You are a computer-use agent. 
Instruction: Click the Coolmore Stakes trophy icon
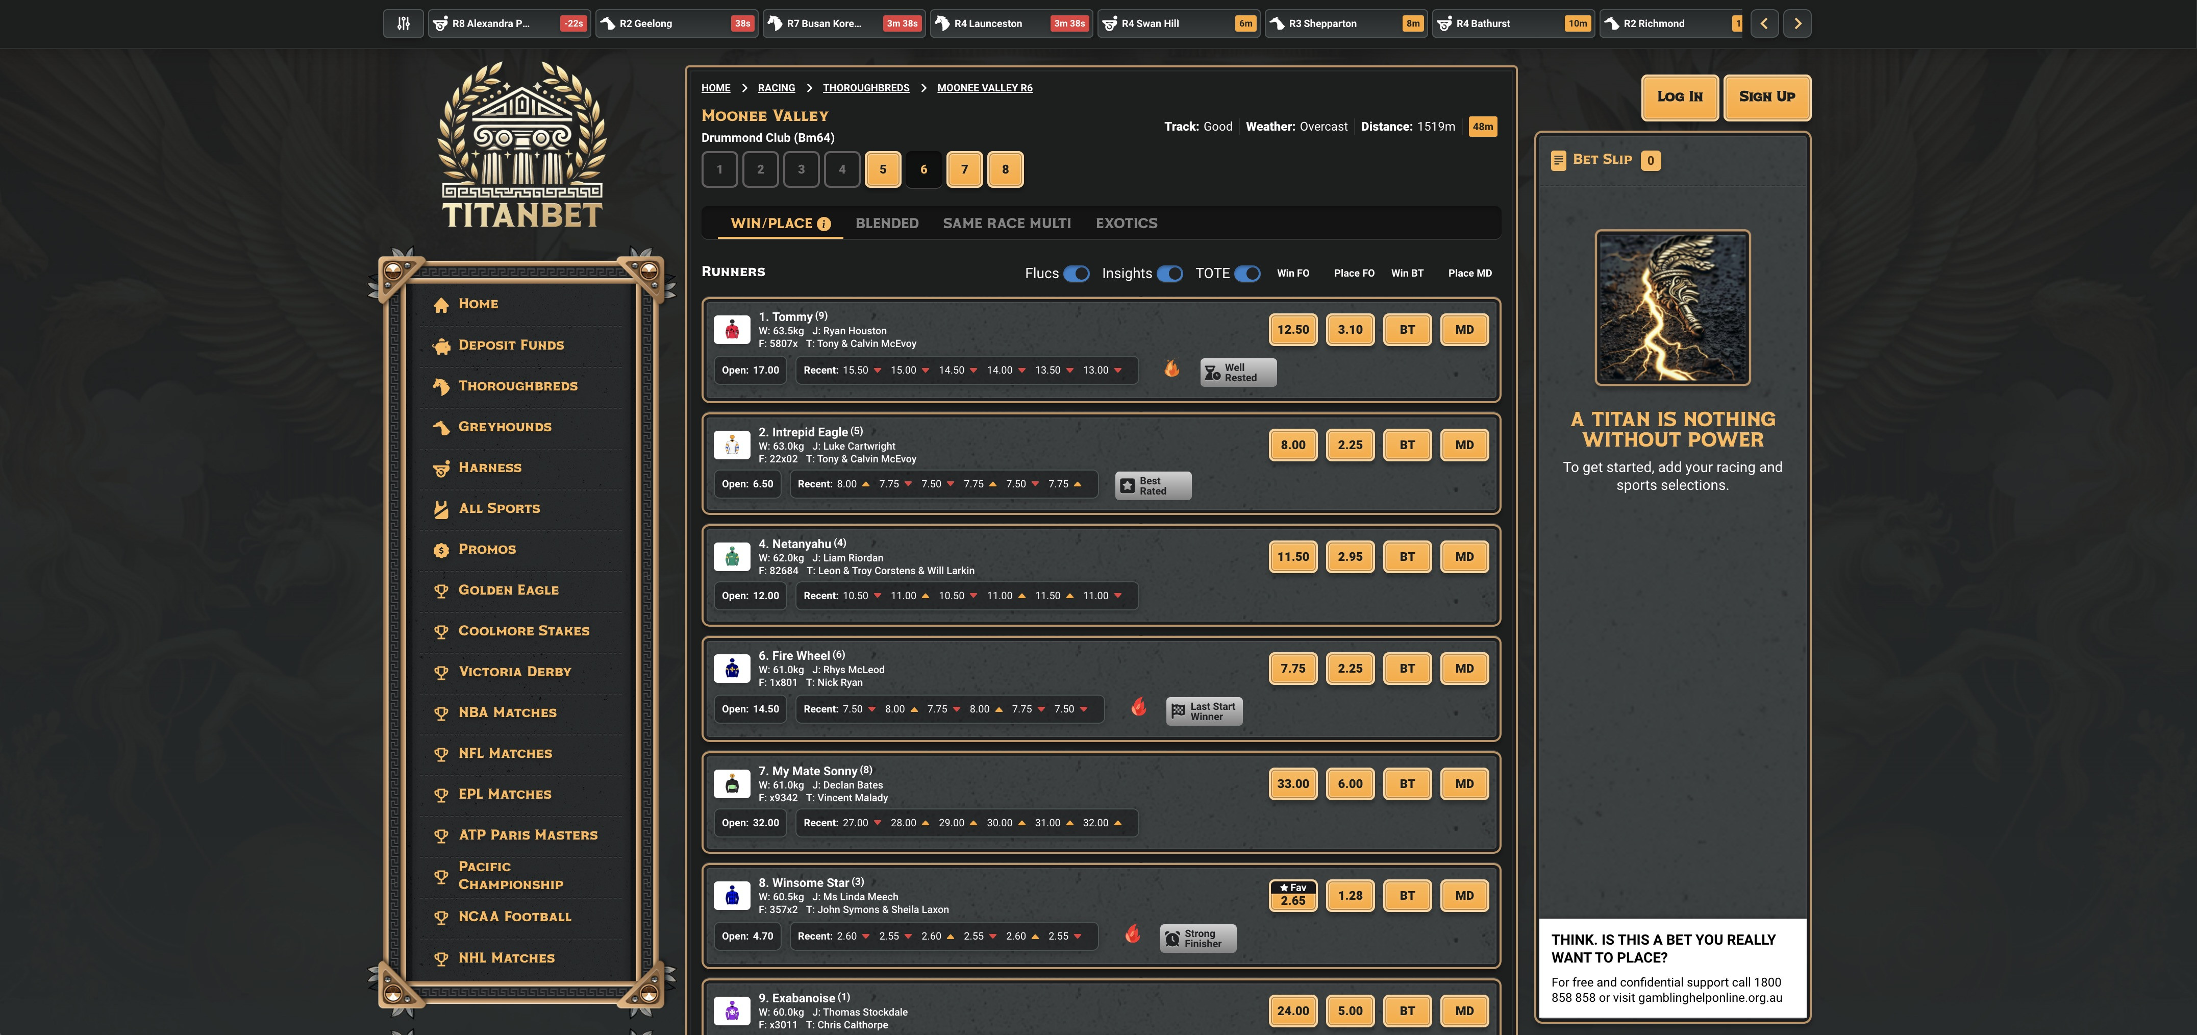[441, 632]
